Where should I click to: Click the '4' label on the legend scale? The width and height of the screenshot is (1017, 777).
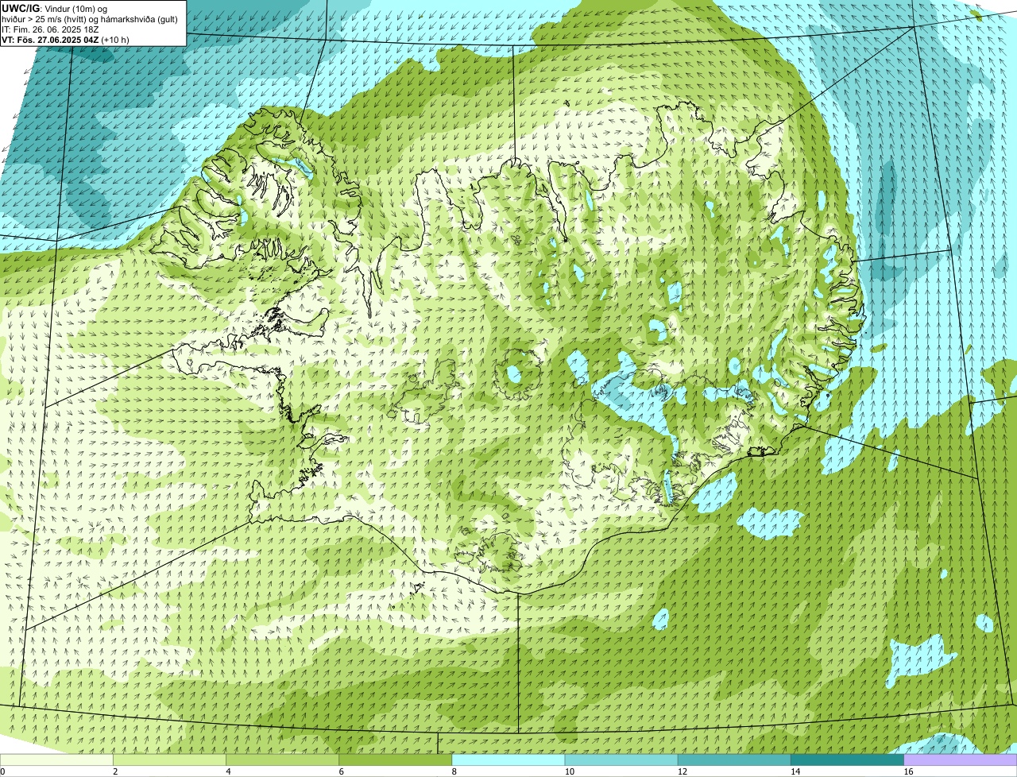[x=228, y=771]
